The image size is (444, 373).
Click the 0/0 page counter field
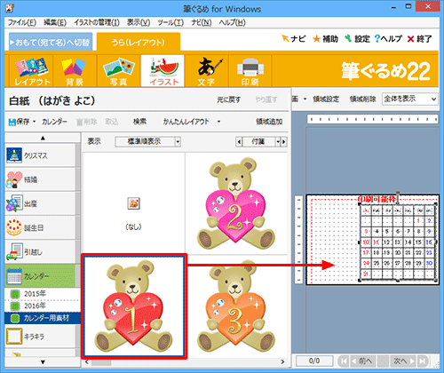[x=314, y=361]
